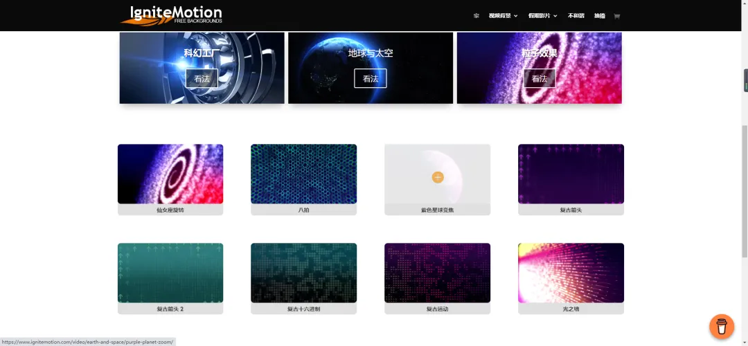This screenshot has height=346, width=748.
Task: Expand the 假期影片 dropdown menu
Action: tap(542, 16)
